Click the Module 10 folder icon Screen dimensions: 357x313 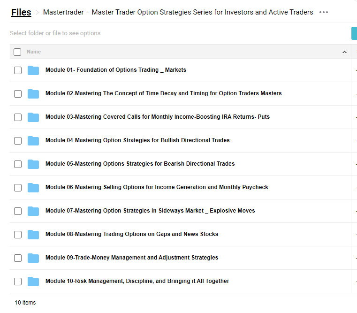(33, 282)
